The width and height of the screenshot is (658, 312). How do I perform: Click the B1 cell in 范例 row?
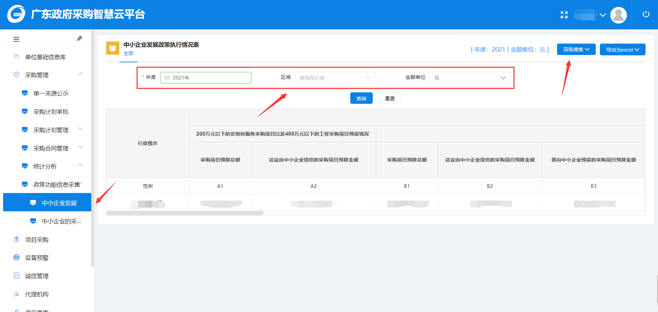(407, 186)
